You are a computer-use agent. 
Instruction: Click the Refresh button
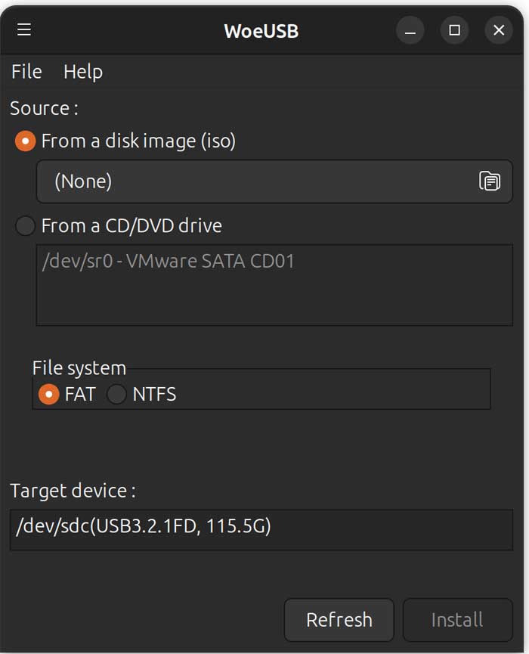[x=339, y=620]
